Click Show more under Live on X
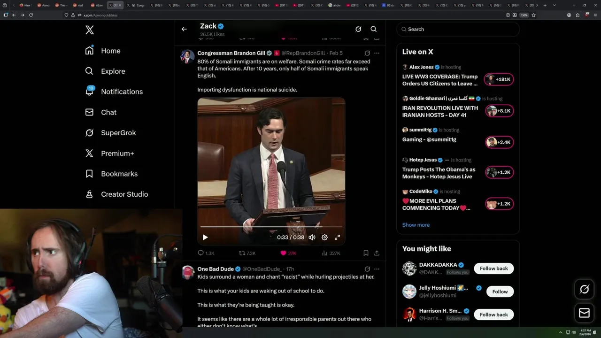This screenshot has height=338, width=601. click(416, 225)
